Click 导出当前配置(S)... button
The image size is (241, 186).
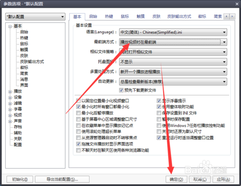(62, 179)
